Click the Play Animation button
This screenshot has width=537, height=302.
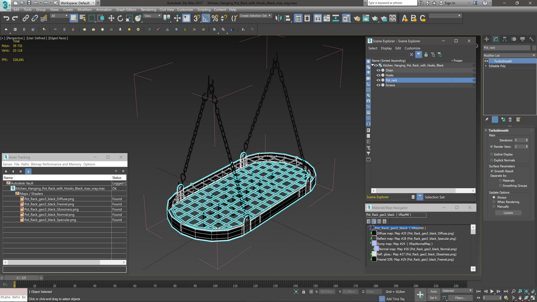tap(492, 291)
